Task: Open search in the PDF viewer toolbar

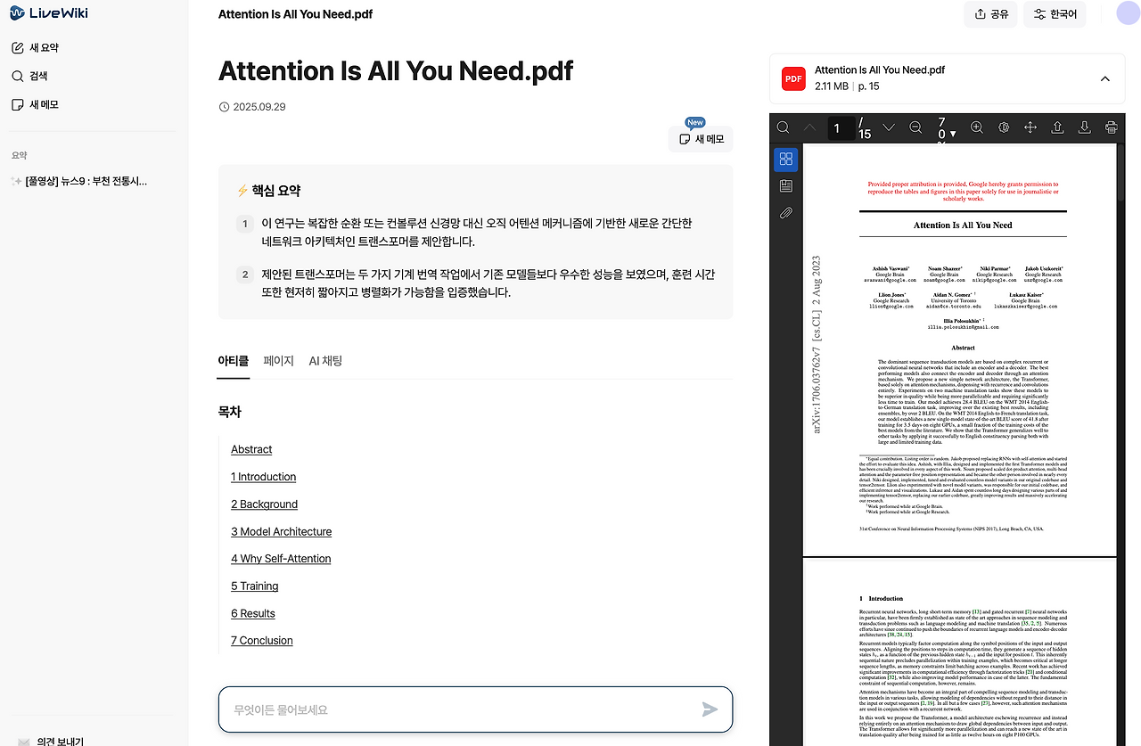Action: click(783, 127)
